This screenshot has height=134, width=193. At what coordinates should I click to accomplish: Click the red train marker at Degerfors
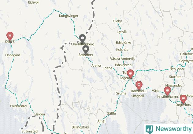pos(183,99)
